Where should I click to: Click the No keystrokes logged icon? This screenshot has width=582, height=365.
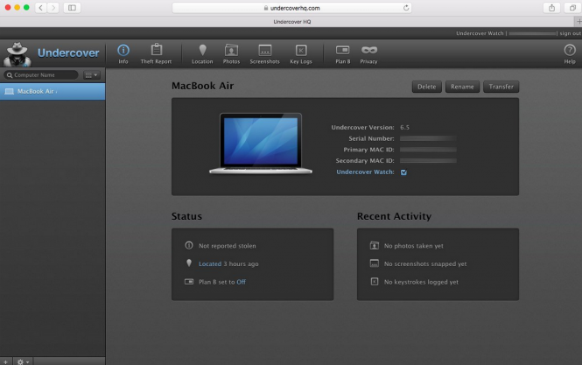(x=375, y=282)
